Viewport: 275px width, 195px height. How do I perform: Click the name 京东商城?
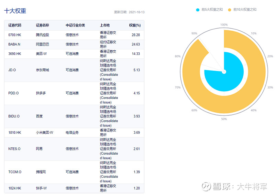pyautogui.click(x=42, y=70)
